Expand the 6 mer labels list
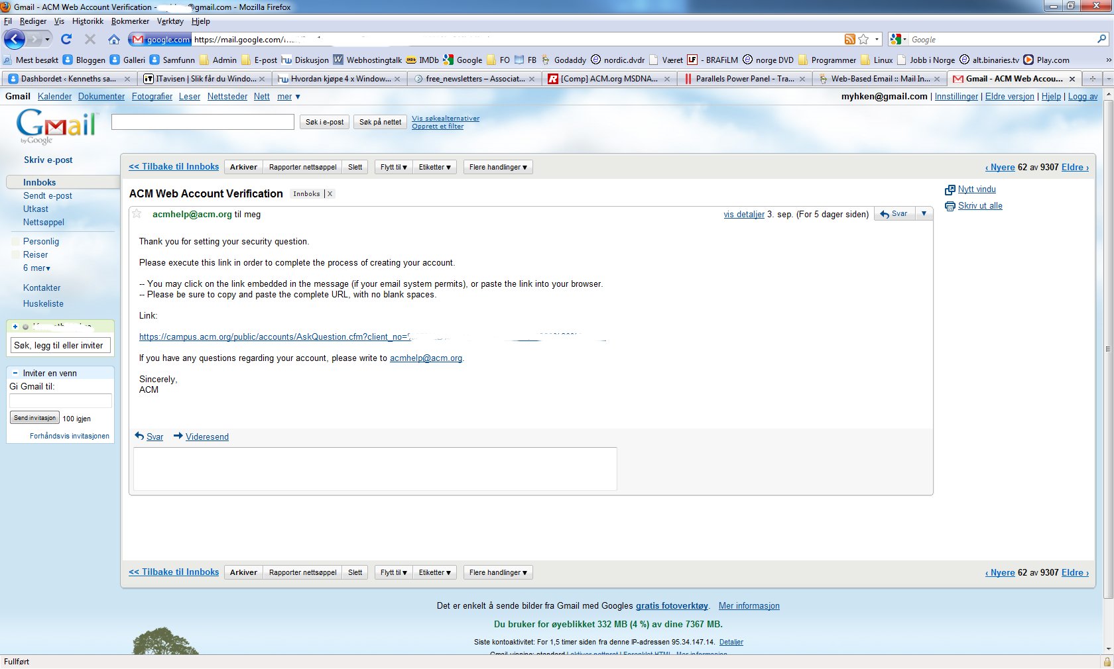 [36, 268]
